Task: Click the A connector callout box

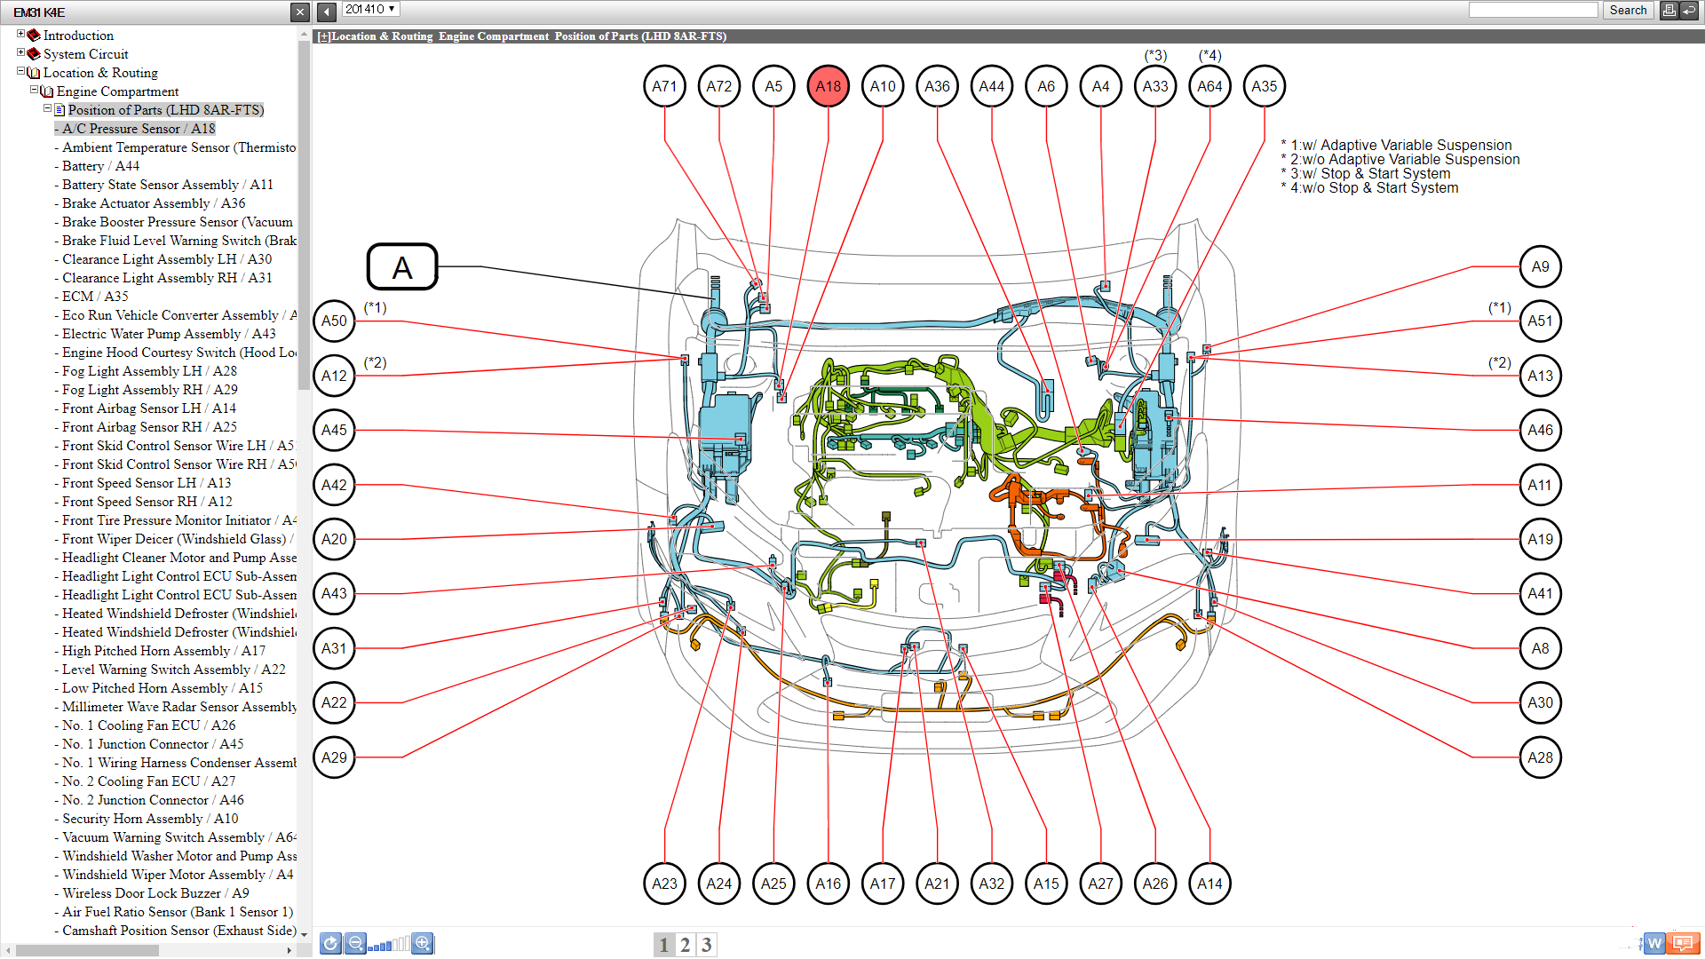Action: (402, 267)
